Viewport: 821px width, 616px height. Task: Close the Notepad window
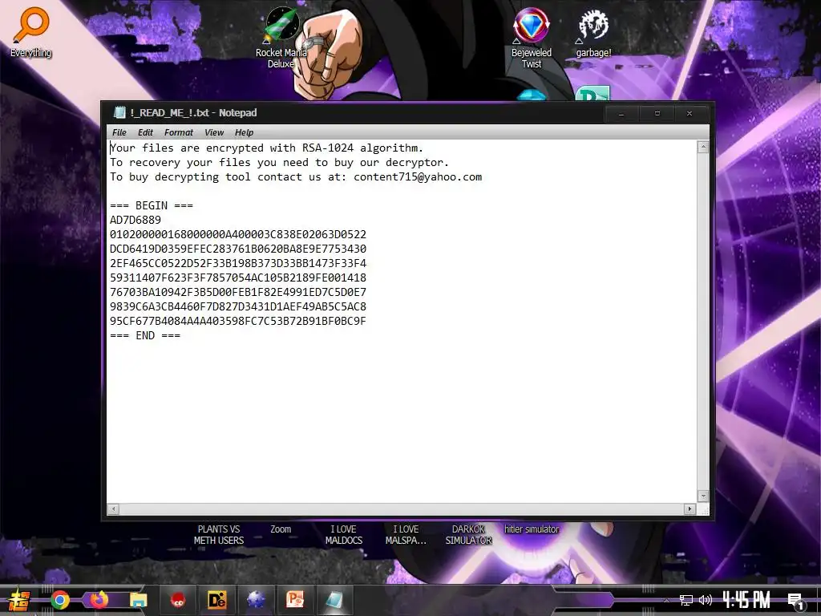[x=690, y=114]
